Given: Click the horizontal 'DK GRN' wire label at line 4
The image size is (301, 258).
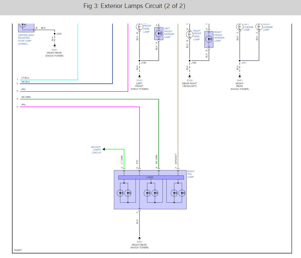Looking at the screenshot, I should tap(26, 97).
